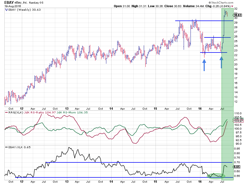
Task: Click the 0.65 ratio value tag
Action: 238,167
